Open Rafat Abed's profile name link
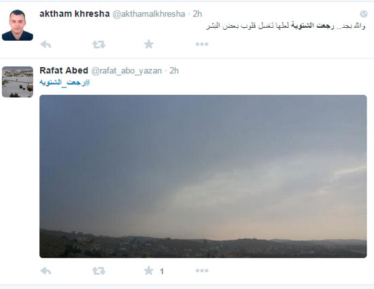 64,71
